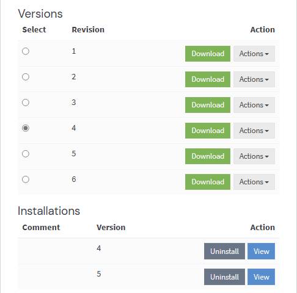Download revision 3
The width and height of the screenshot is (297, 293).
click(x=208, y=105)
